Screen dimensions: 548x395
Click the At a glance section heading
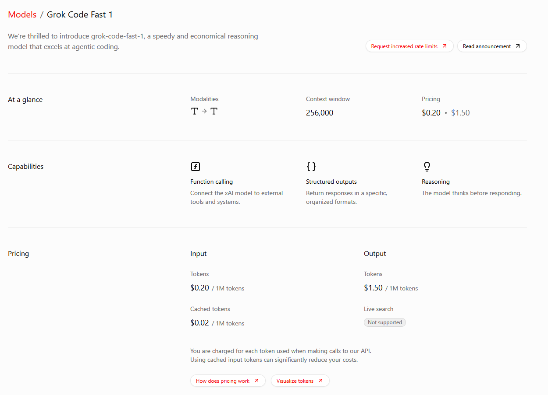(25, 100)
